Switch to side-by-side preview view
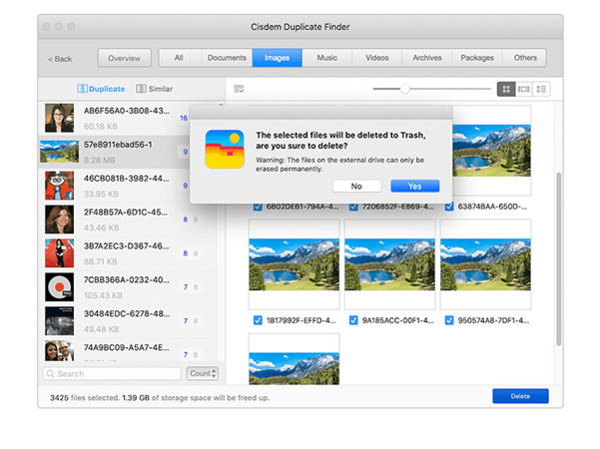 coord(524,89)
